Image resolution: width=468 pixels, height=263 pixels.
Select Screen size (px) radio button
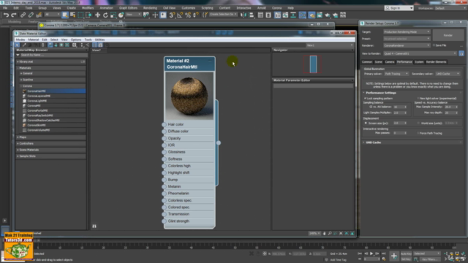(366, 123)
